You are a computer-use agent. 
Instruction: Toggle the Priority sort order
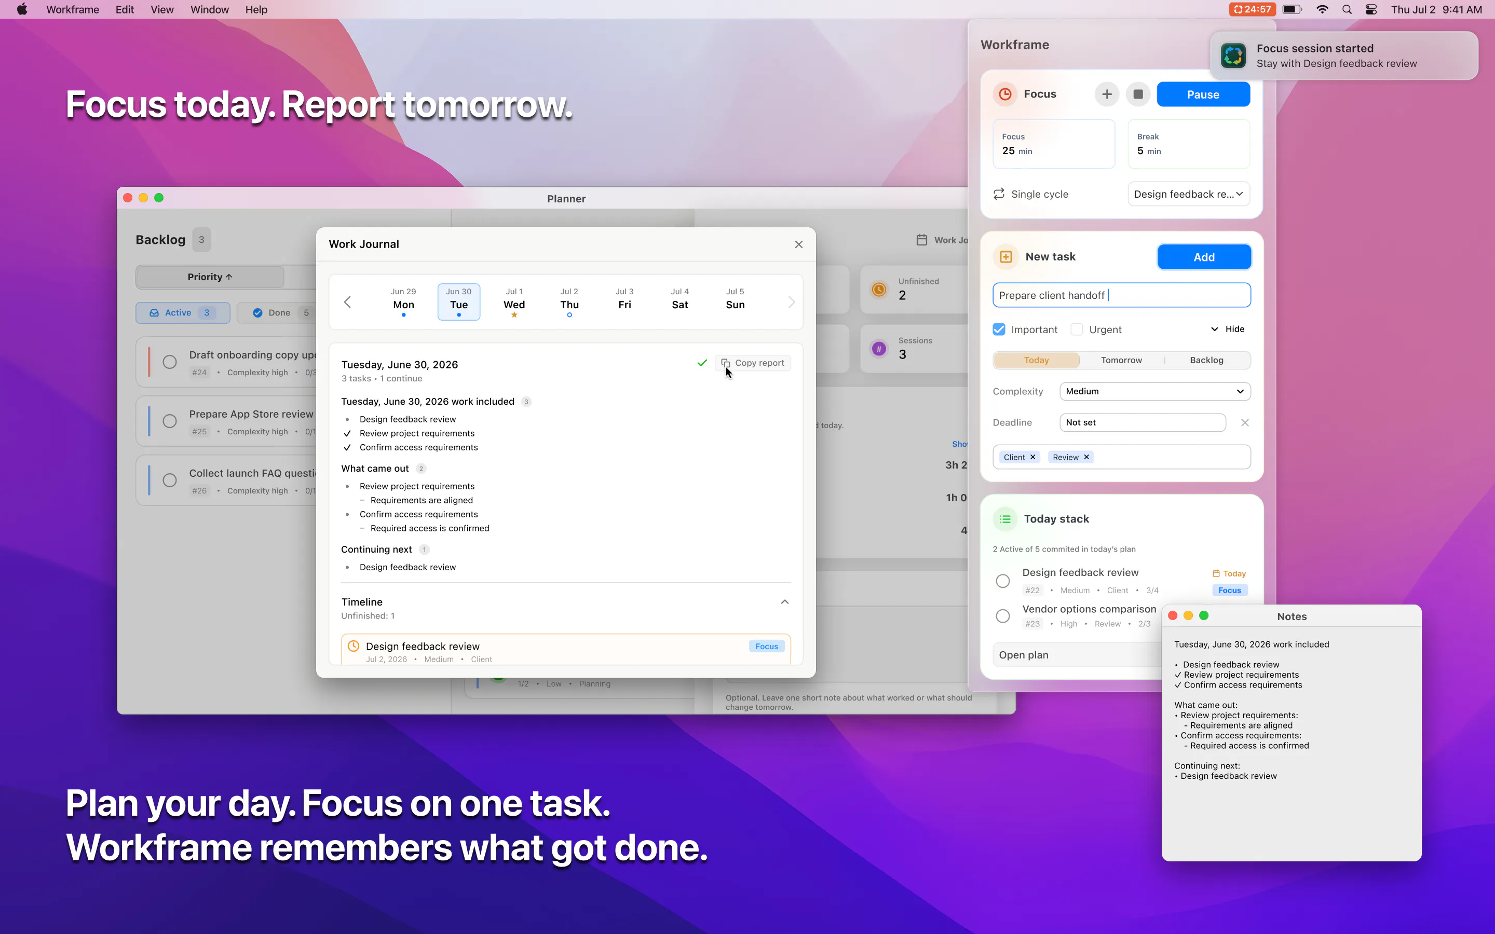pyautogui.click(x=210, y=278)
